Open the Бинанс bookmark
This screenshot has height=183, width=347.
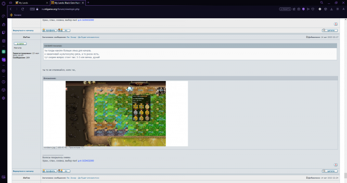tap(17, 14)
